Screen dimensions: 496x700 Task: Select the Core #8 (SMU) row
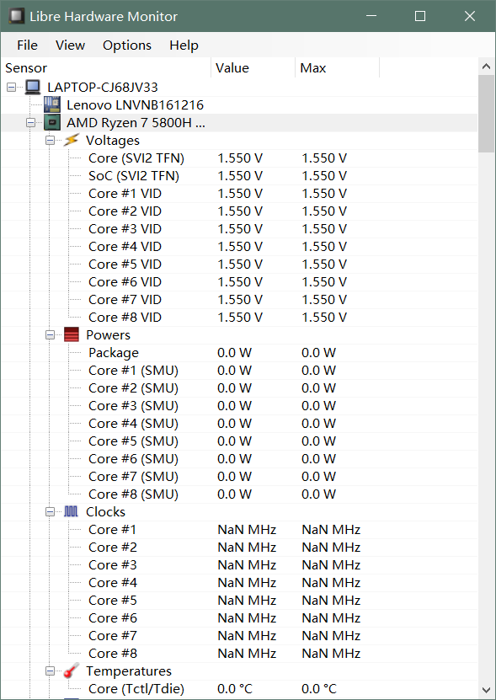point(239,494)
